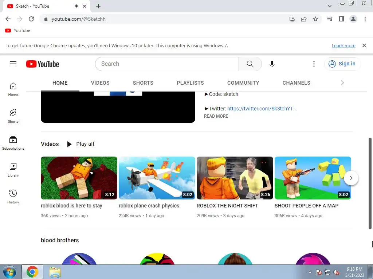373x279 pixels.
Task: Click title 'roblox blood is here to stay'
Action: click(71, 206)
